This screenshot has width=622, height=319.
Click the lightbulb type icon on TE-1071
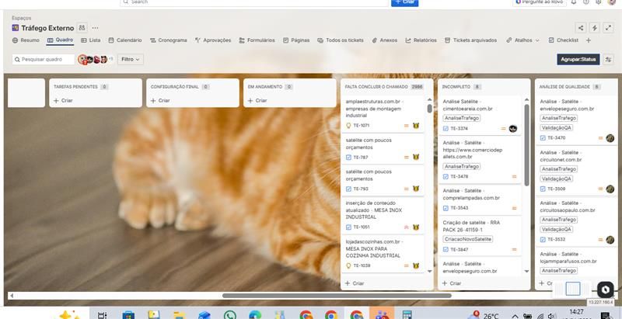pyautogui.click(x=348, y=126)
